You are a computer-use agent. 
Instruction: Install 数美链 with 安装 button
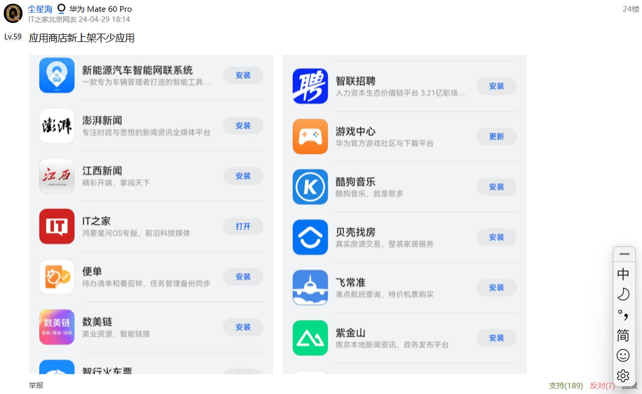tap(243, 327)
